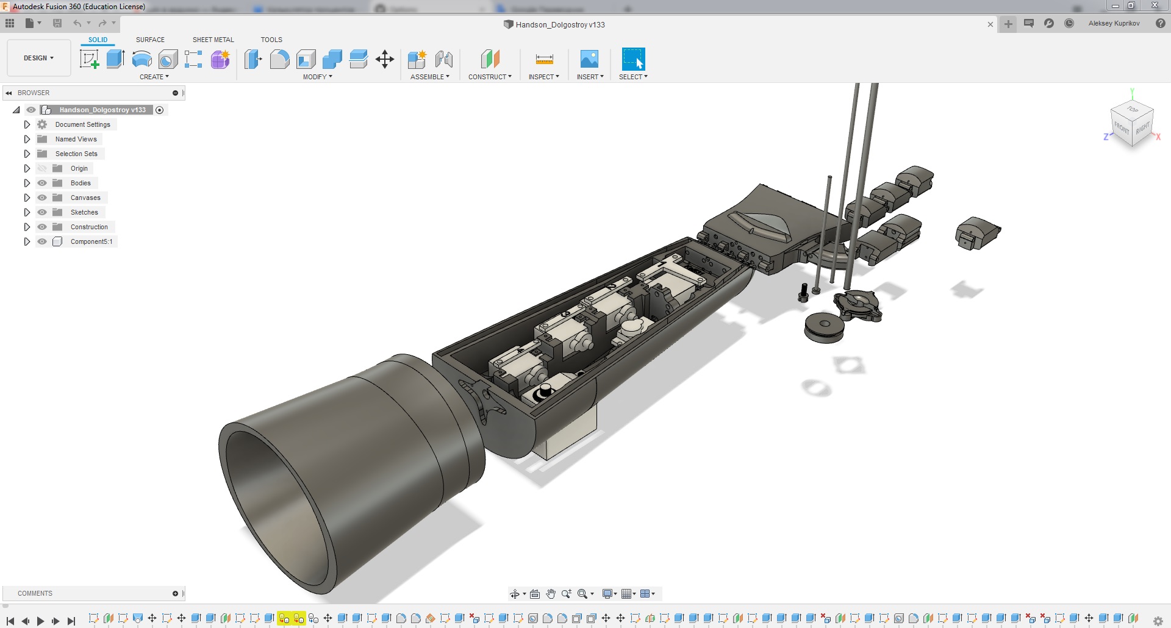Activate the Extrude tool
The width and height of the screenshot is (1171, 628).
click(116, 59)
